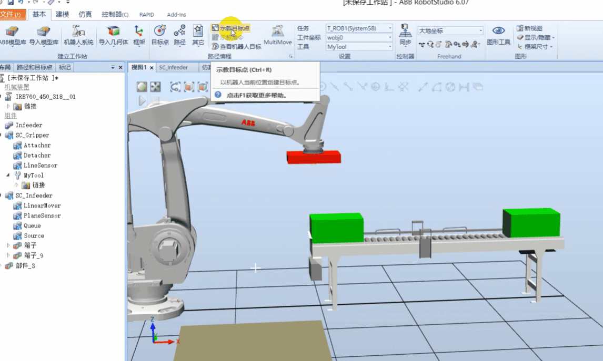Switch to the 路径和目标点 panel tab

34,67
